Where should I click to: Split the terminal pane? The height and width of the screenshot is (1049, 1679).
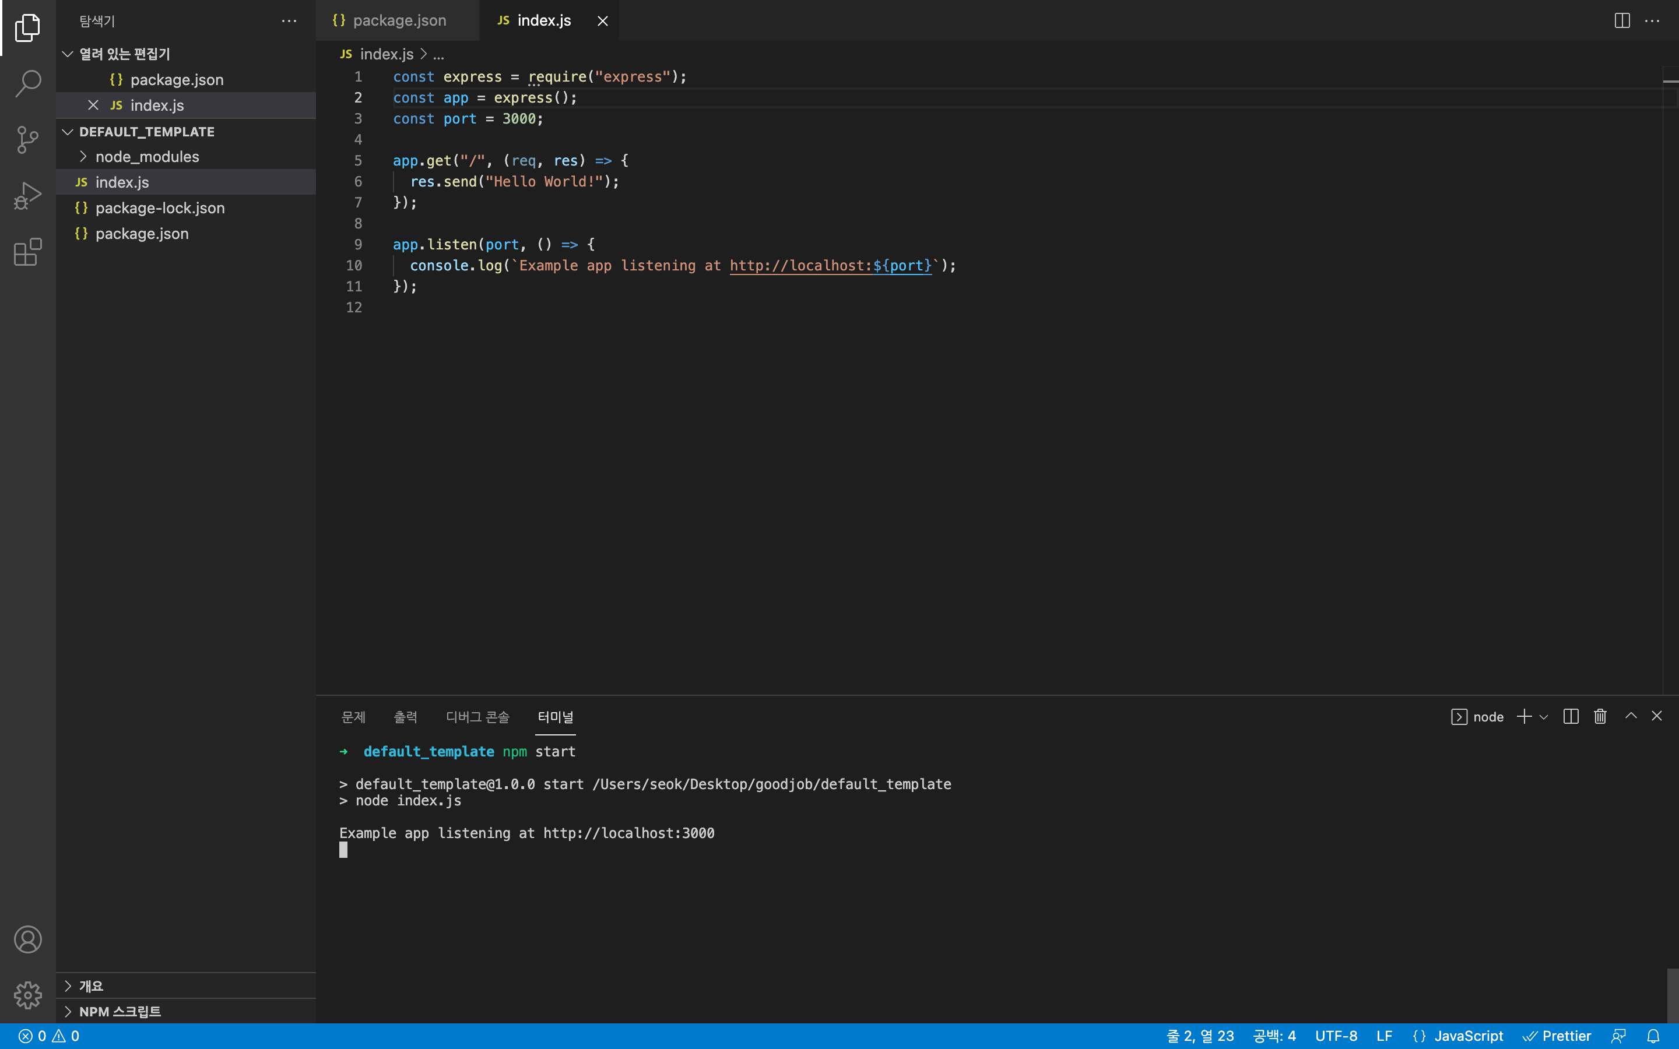[1571, 716]
